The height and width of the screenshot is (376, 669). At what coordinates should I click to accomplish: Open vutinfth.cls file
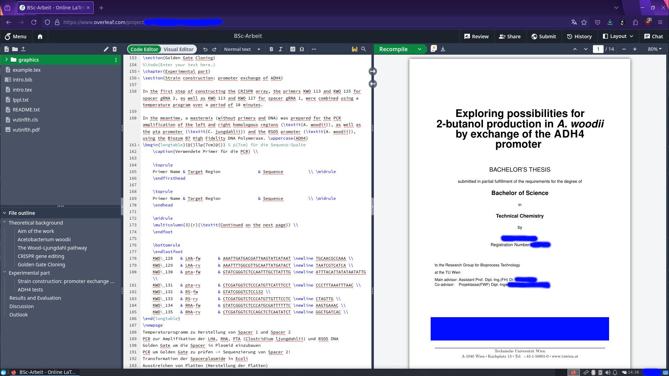pos(25,120)
